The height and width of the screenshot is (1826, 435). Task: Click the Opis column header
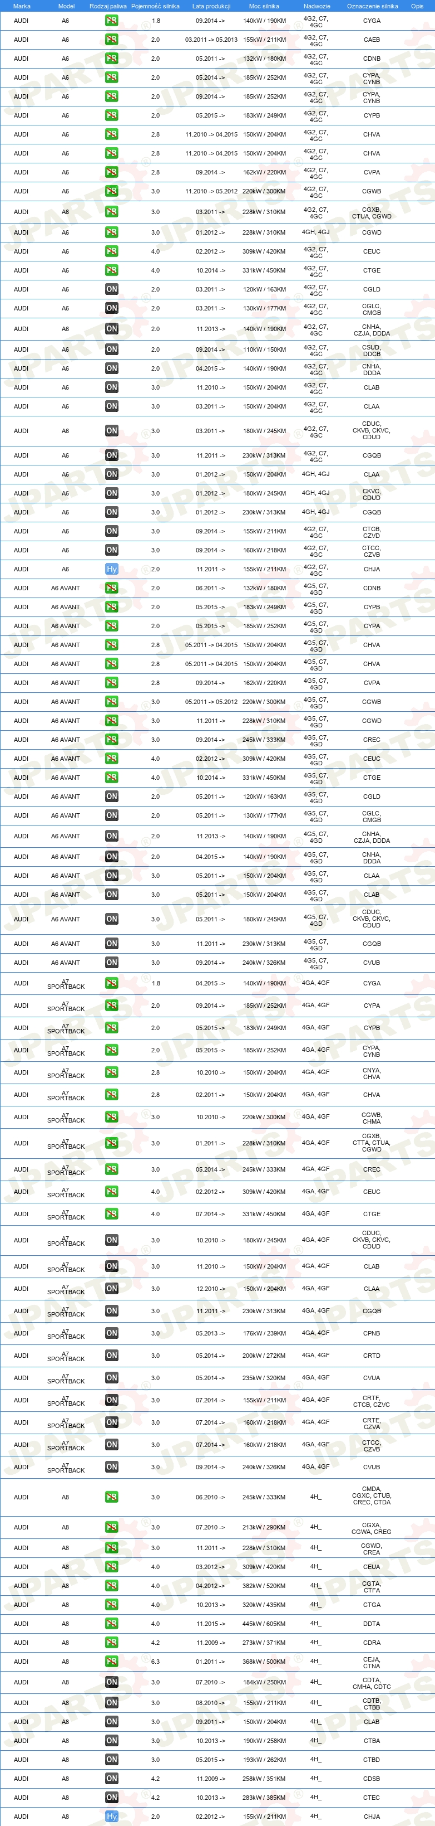coord(417,6)
